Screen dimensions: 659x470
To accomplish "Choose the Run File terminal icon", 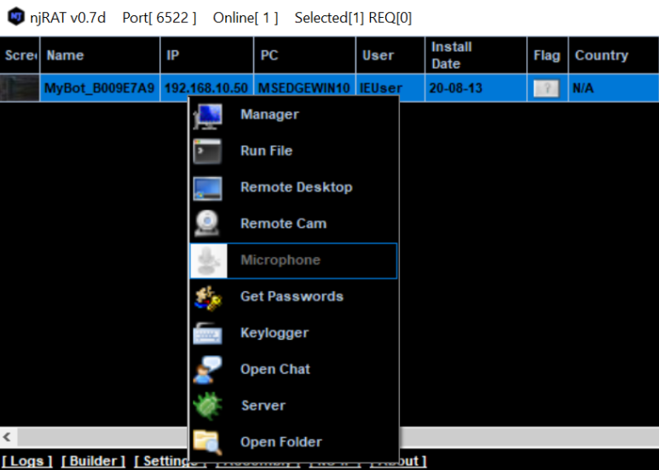I will click(x=207, y=151).
